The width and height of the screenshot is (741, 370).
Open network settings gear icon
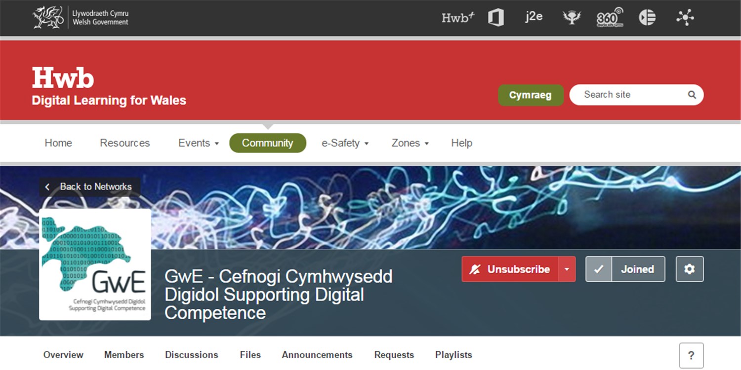[689, 269]
